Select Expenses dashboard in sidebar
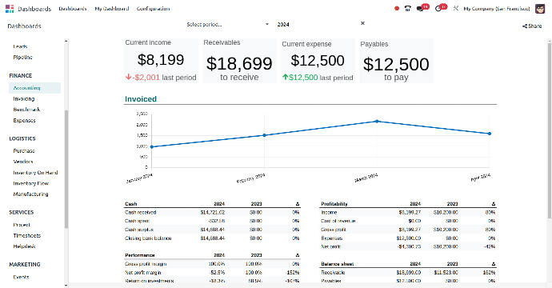The image size is (552, 288). [24, 121]
